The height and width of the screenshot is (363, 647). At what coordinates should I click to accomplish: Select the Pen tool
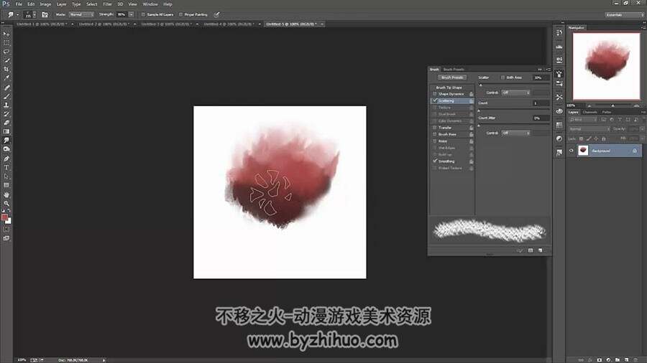click(x=6, y=159)
